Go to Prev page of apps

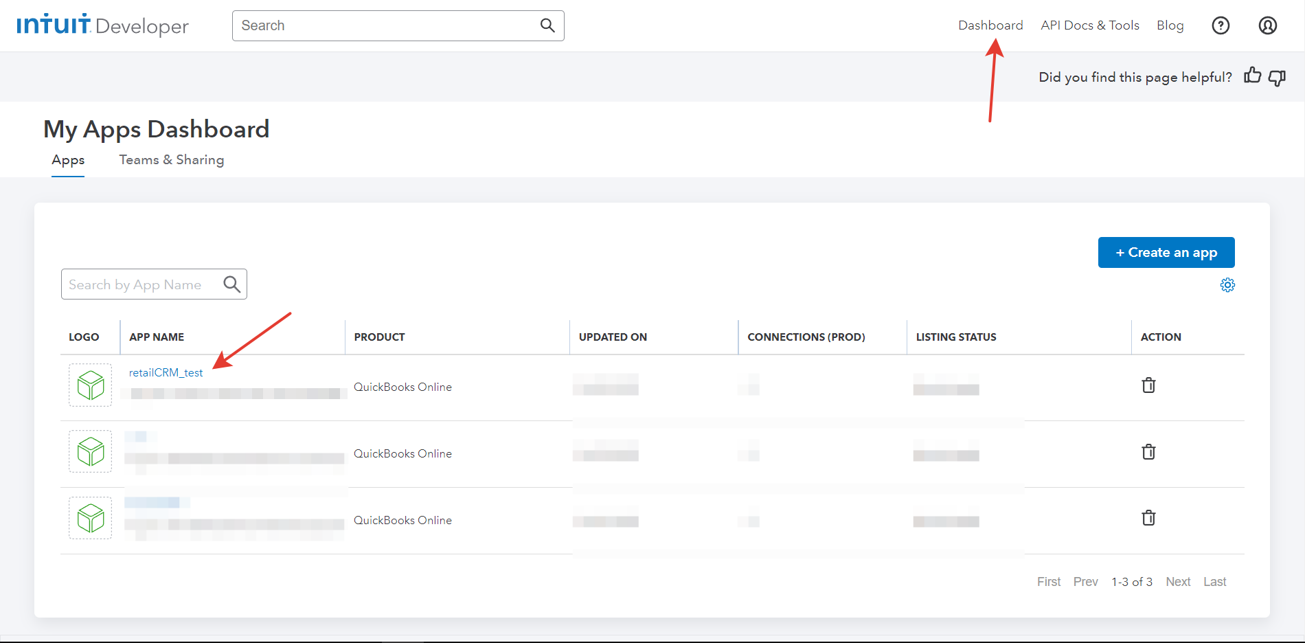1085,582
